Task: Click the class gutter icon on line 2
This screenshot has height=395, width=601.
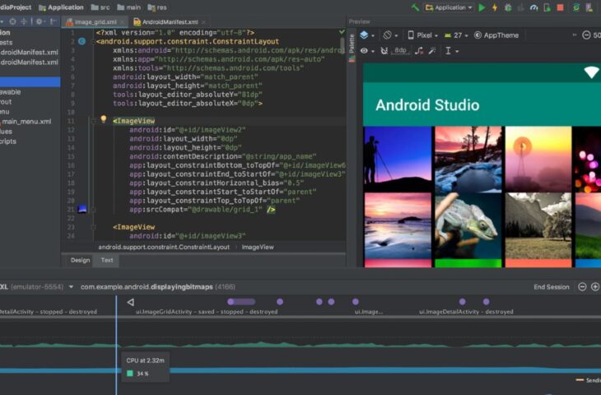Action: pyautogui.click(x=82, y=41)
